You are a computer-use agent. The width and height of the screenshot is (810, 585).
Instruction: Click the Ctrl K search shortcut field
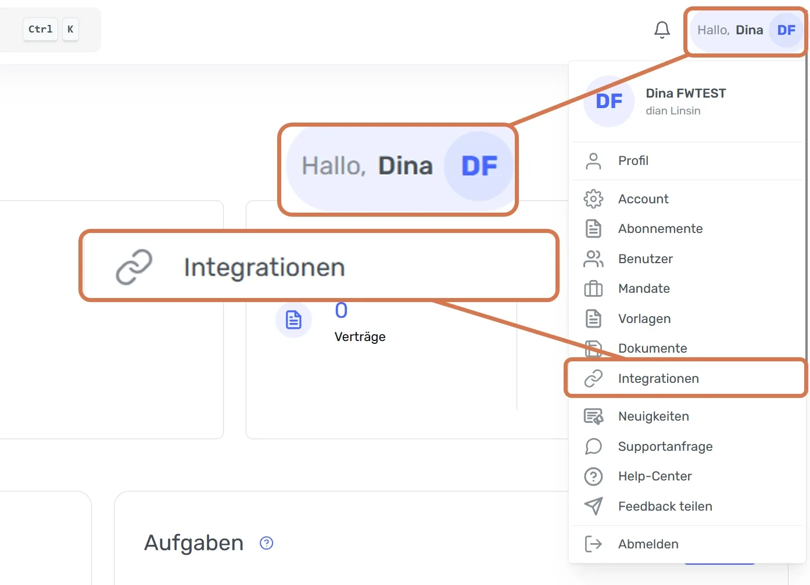pos(50,30)
